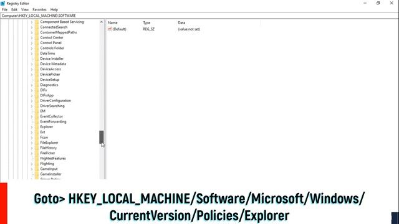Open the File menu
The width and height of the screenshot is (399, 224).
pos(4,10)
